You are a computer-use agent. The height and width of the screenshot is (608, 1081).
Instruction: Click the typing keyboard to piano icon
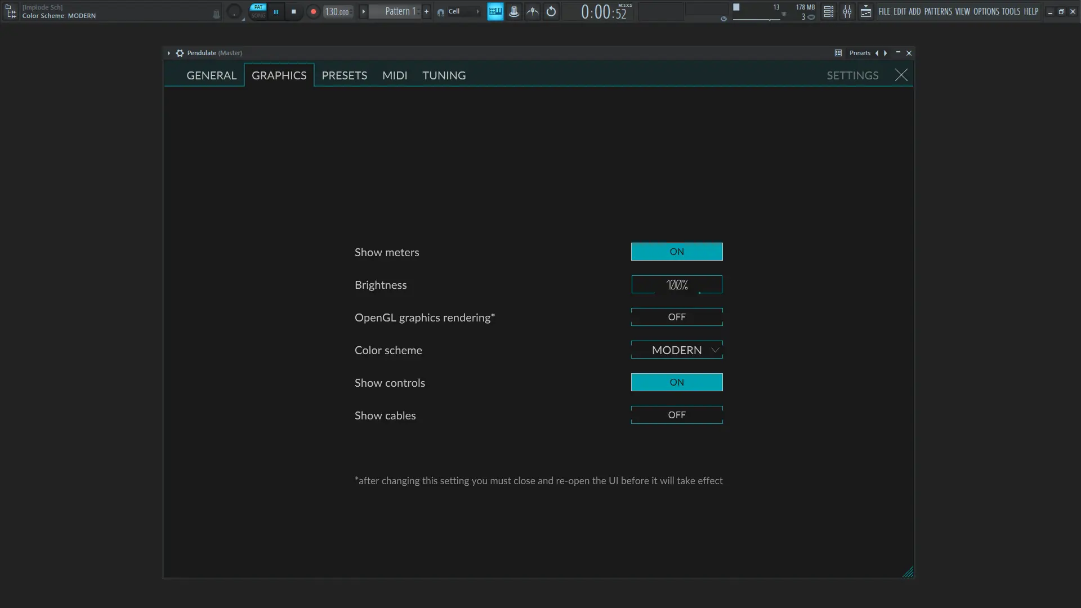tap(495, 11)
